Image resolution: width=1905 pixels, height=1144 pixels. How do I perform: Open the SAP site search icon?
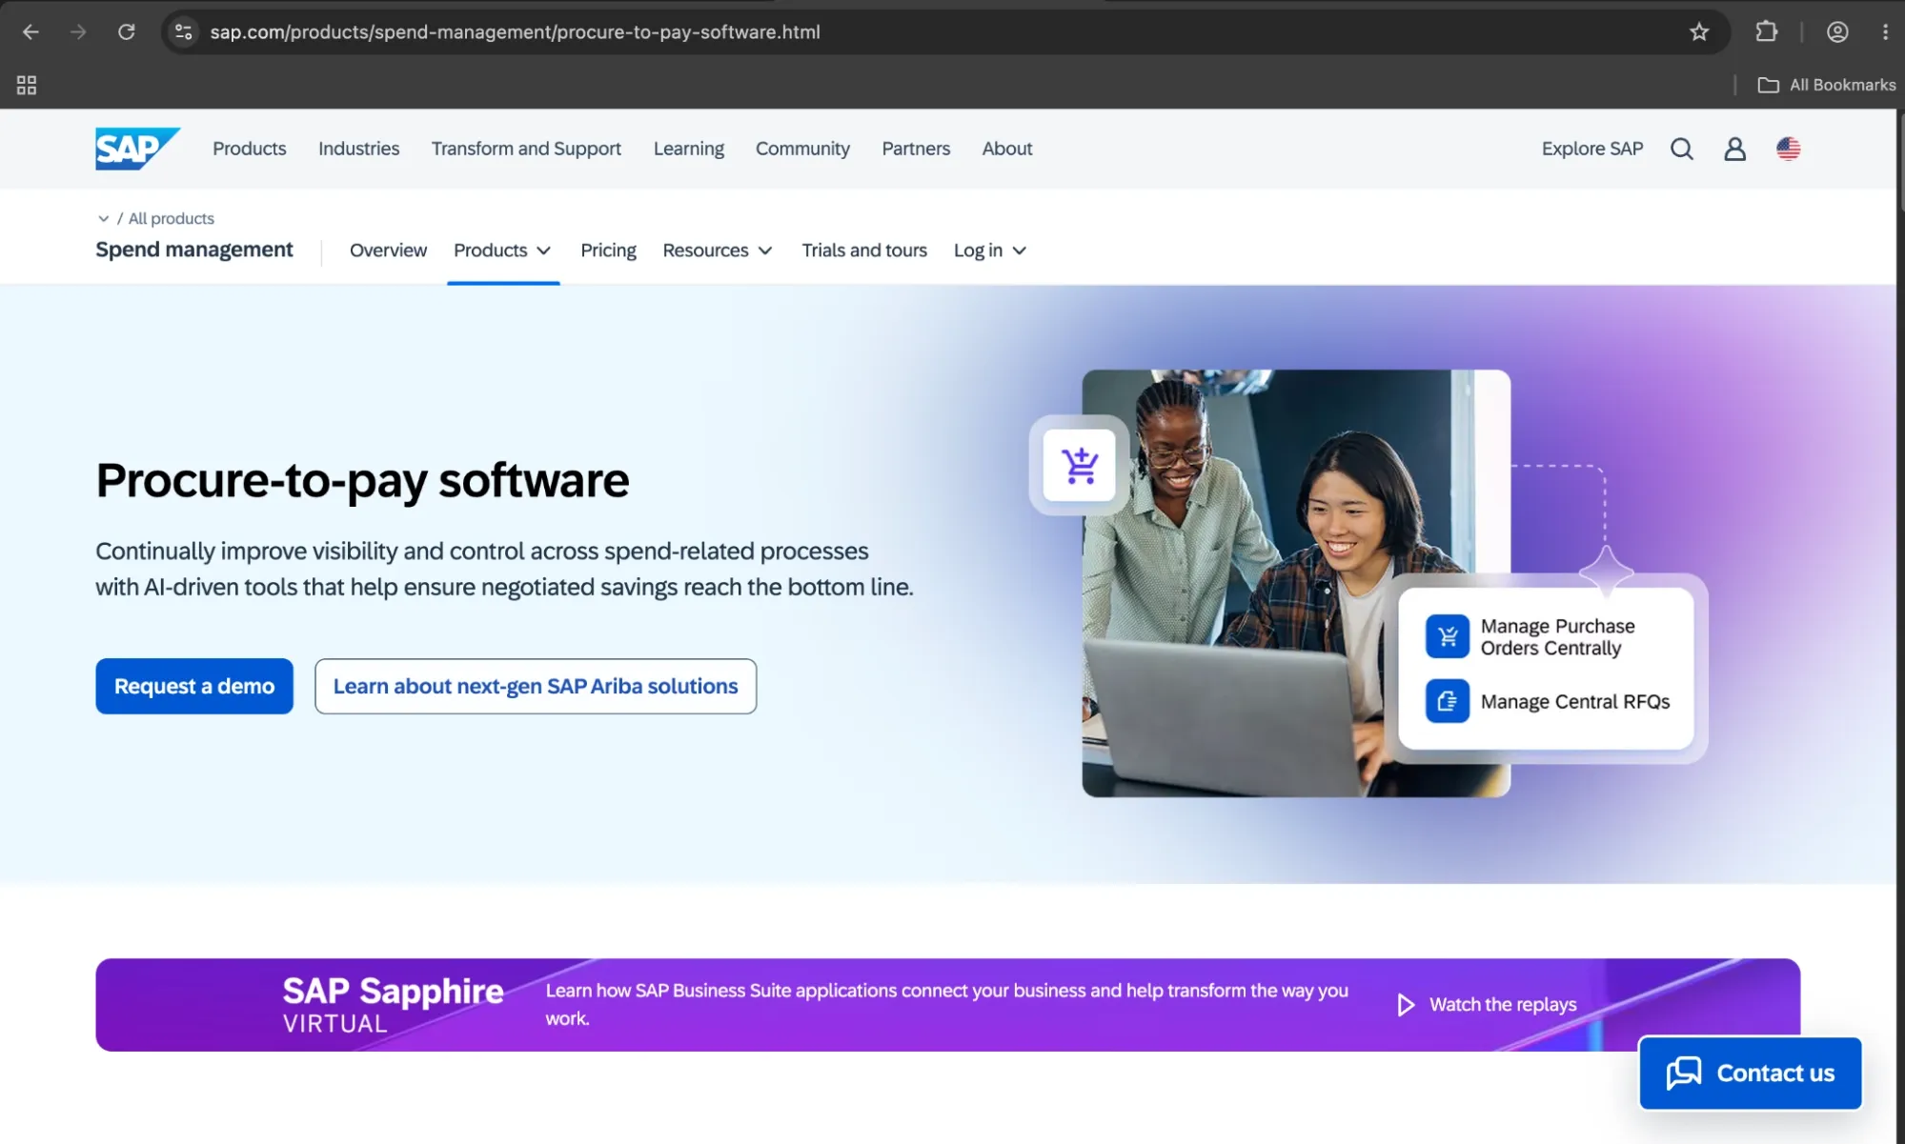point(1682,150)
